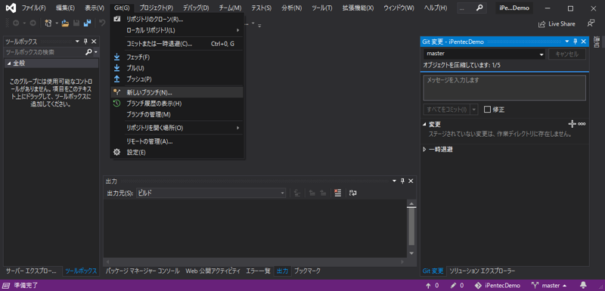Click the magnifier in ツールボックスの検索 box
The height and width of the screenshot is (291, 605).
click(x=88, y=51)
